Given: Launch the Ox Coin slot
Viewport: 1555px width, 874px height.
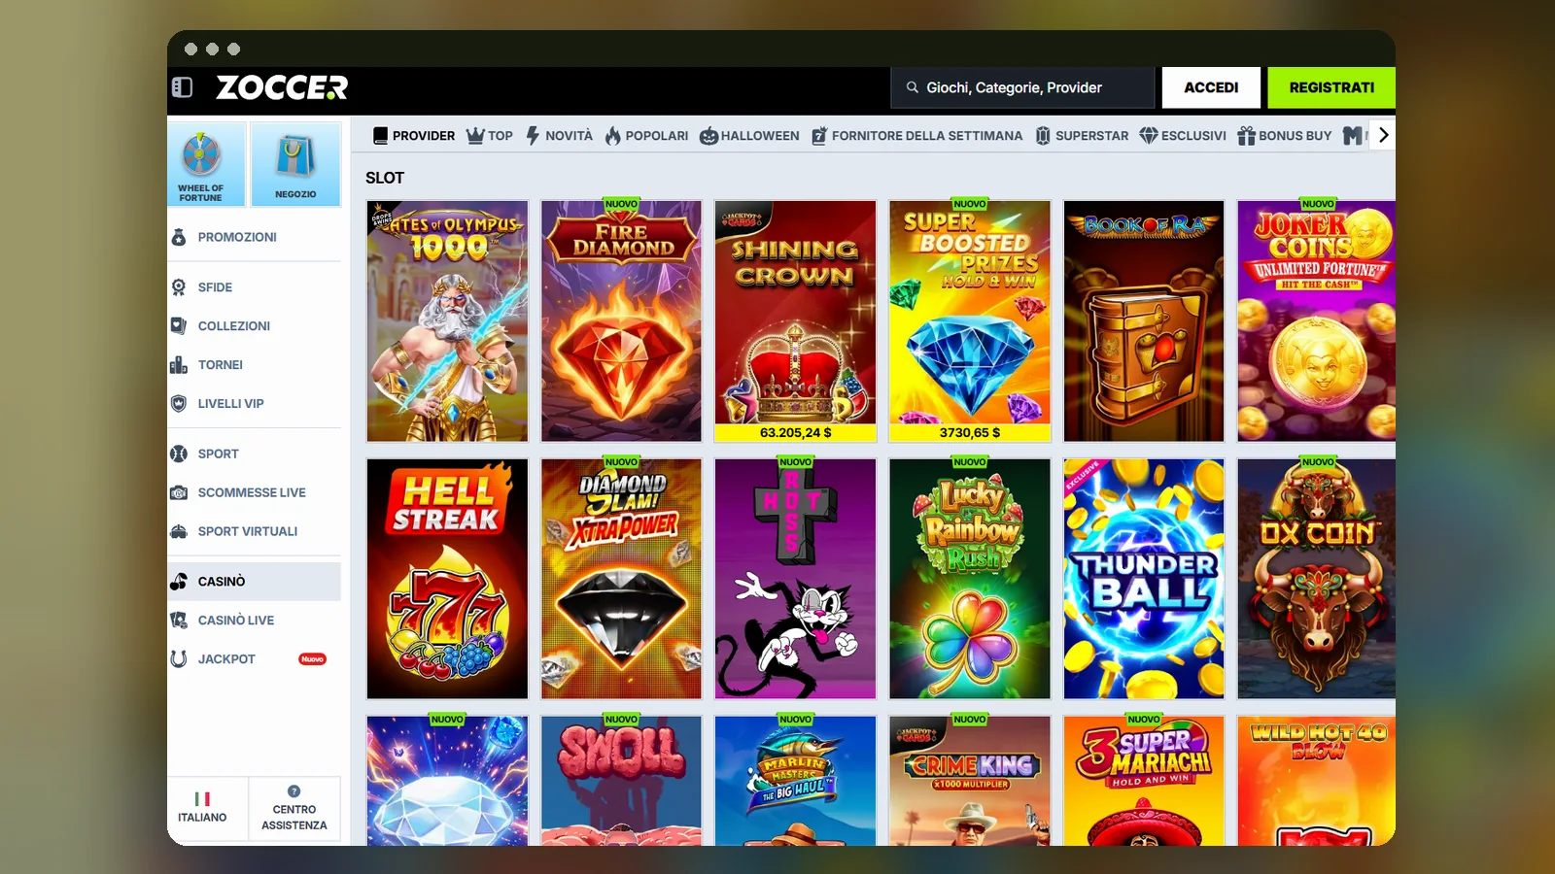Looking at the screenshot, I should coord(1316,579).
